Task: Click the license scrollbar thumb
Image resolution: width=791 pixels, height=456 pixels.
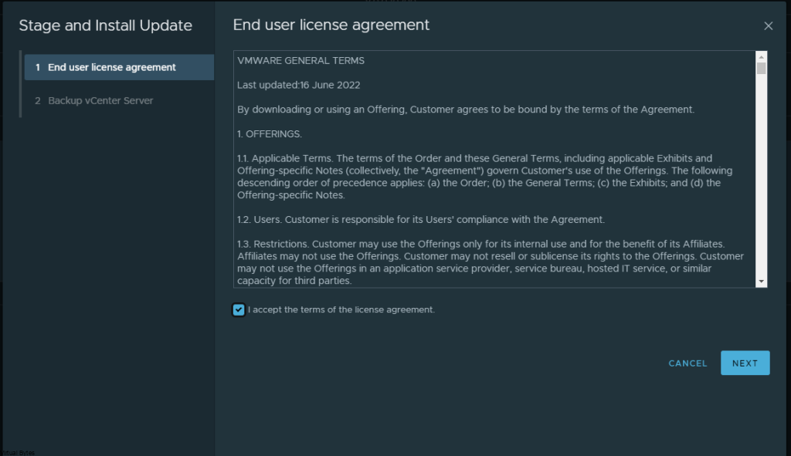Action: tap(761, 69)
